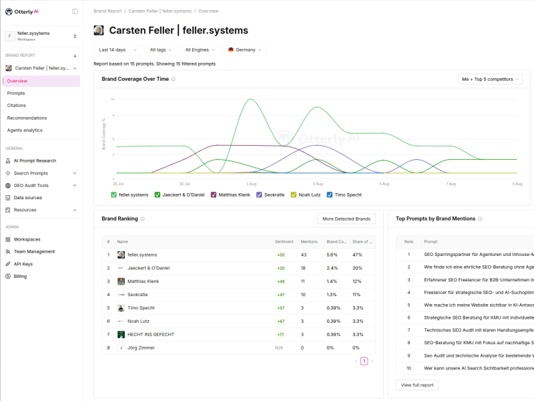Toggle Seokratie legend checkbox
This screenshot has height=401, width=534.
click(259, 194)
